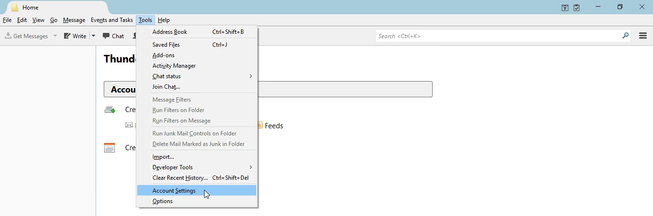This screenshot has height=216, width=653.
Task: Click the Write message button
Action: tap(75, 36)
